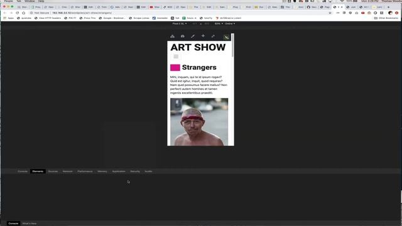Click the dashboard gauge icon in the admin bar
This screenshot has height=226, width=402.
183,36
